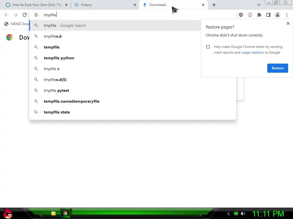
Task: Click the Chrome logo on the Downloads page
Action: pos(9,37)
